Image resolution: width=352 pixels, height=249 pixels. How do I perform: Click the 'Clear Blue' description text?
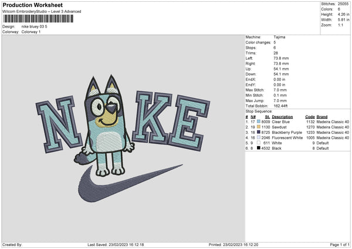click(280, 122)
